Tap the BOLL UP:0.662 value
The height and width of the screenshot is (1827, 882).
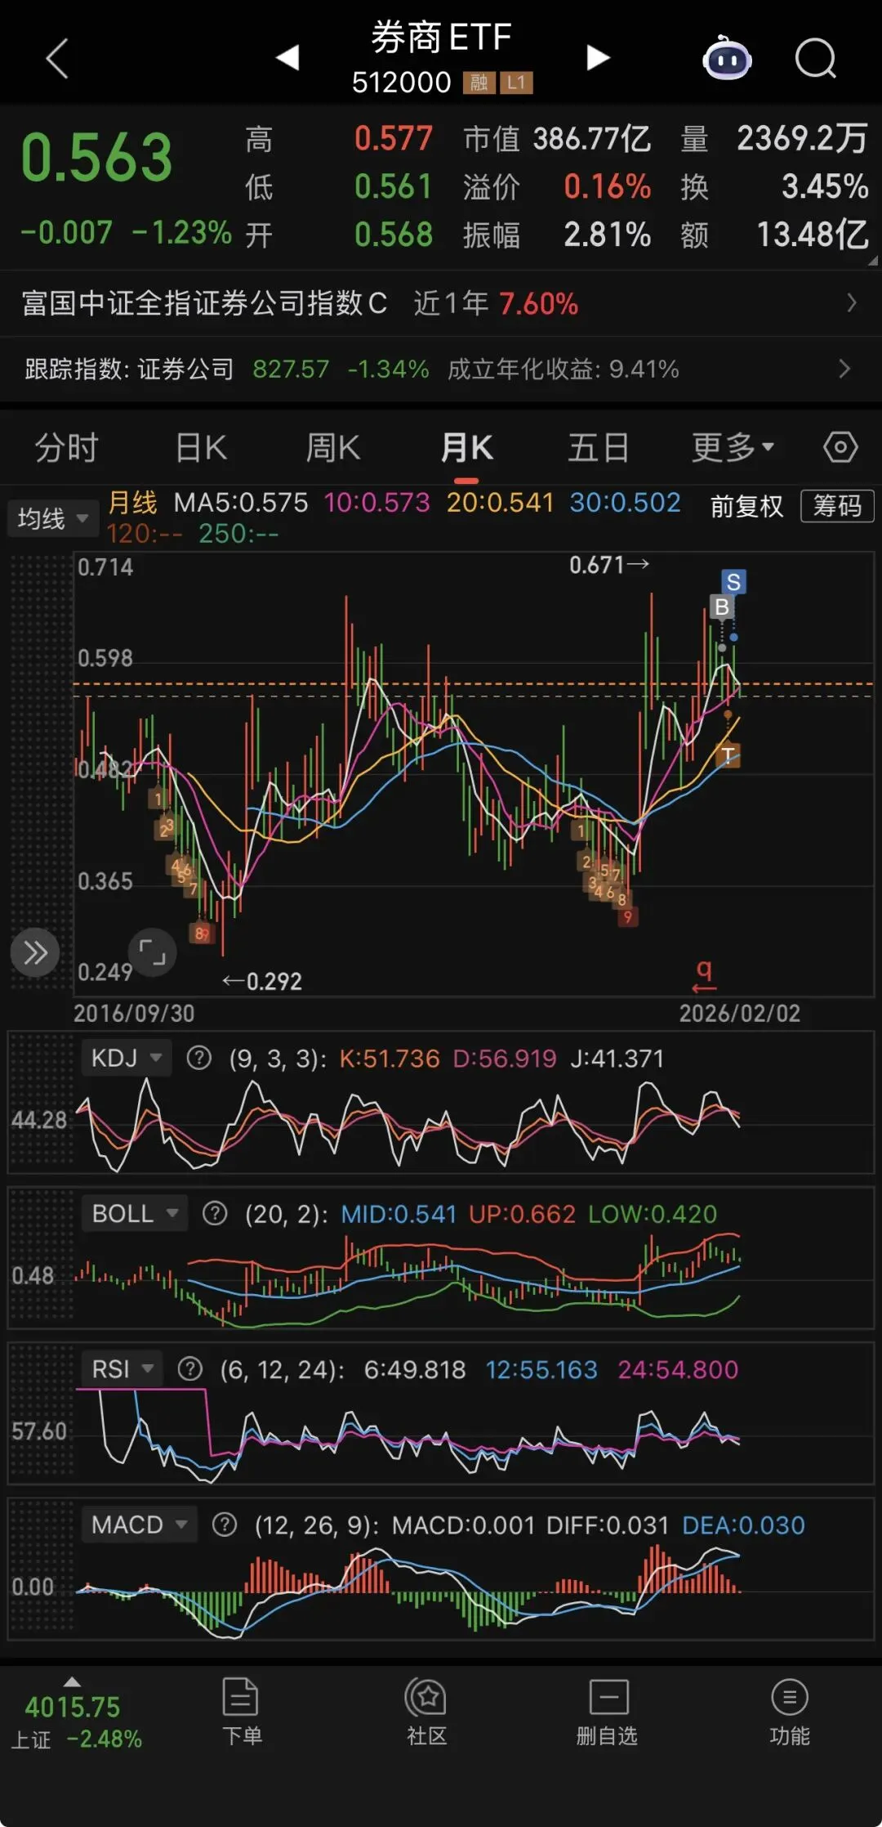[x=522, y=1214]
